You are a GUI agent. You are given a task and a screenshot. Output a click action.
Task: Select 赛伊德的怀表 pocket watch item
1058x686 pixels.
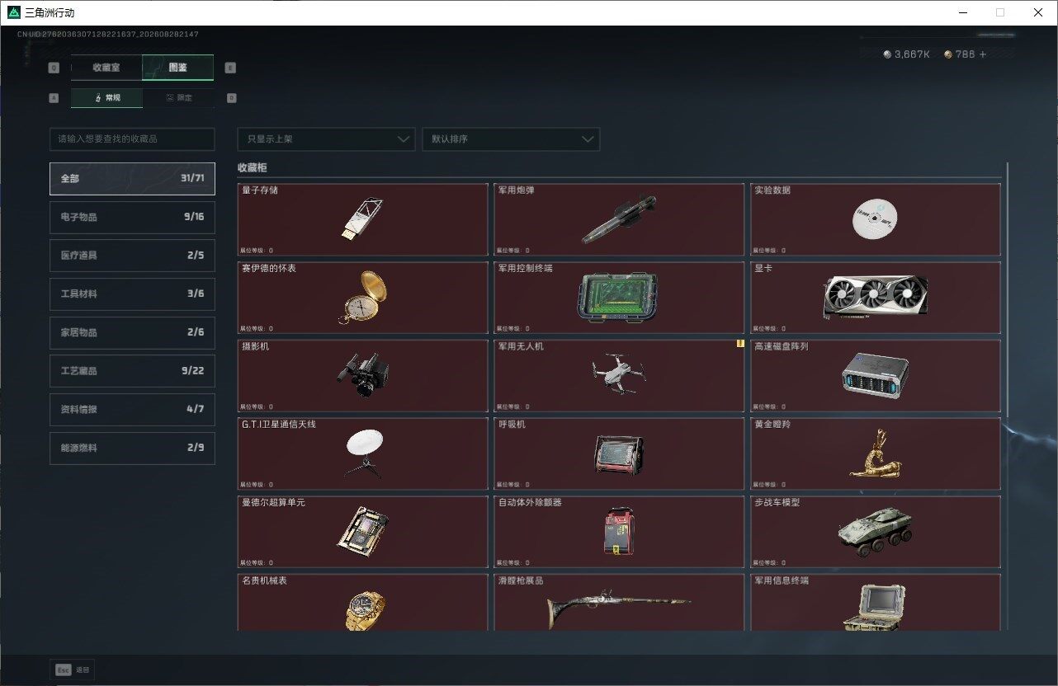(x=362, y=298)
